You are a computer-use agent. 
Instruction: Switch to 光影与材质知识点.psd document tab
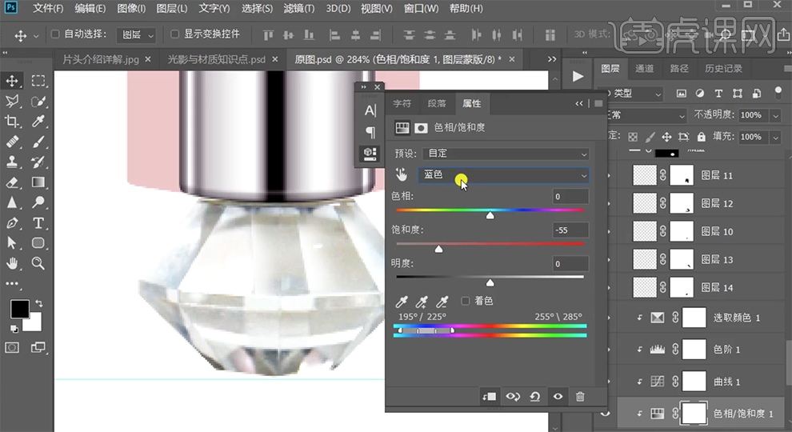(216, 59)
